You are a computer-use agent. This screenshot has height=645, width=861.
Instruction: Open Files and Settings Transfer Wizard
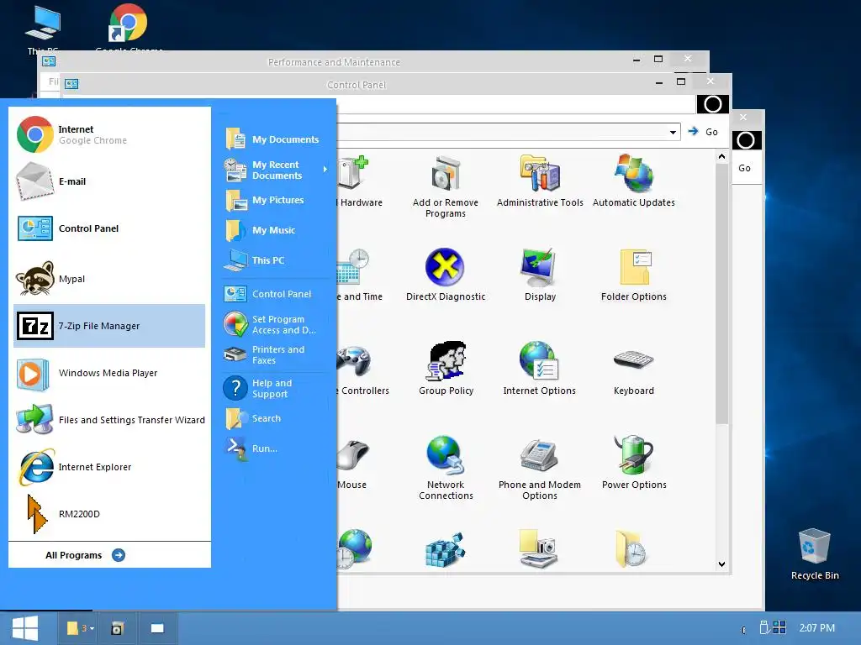point(109,420)
